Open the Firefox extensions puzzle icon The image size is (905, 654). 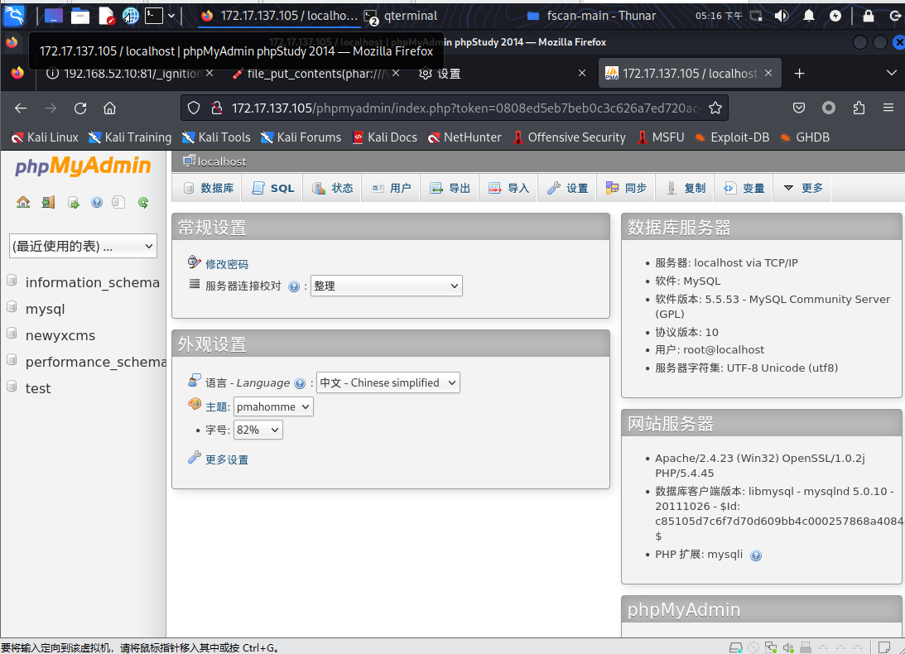(859, 108)
